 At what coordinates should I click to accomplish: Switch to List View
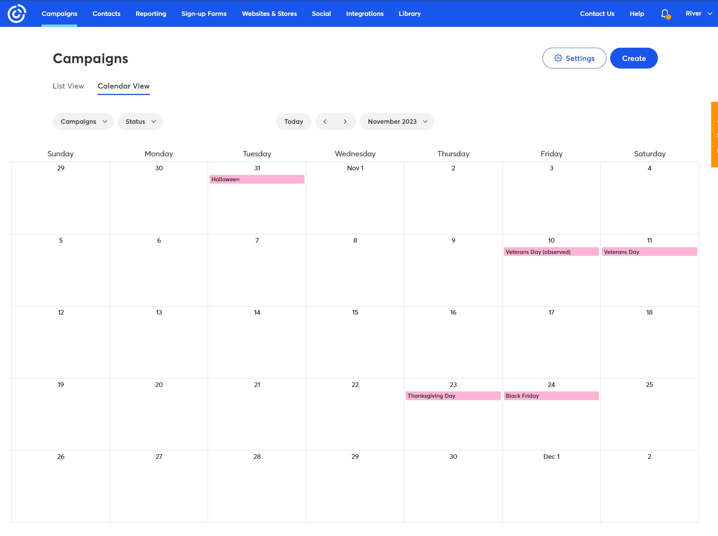coord(68,86)
